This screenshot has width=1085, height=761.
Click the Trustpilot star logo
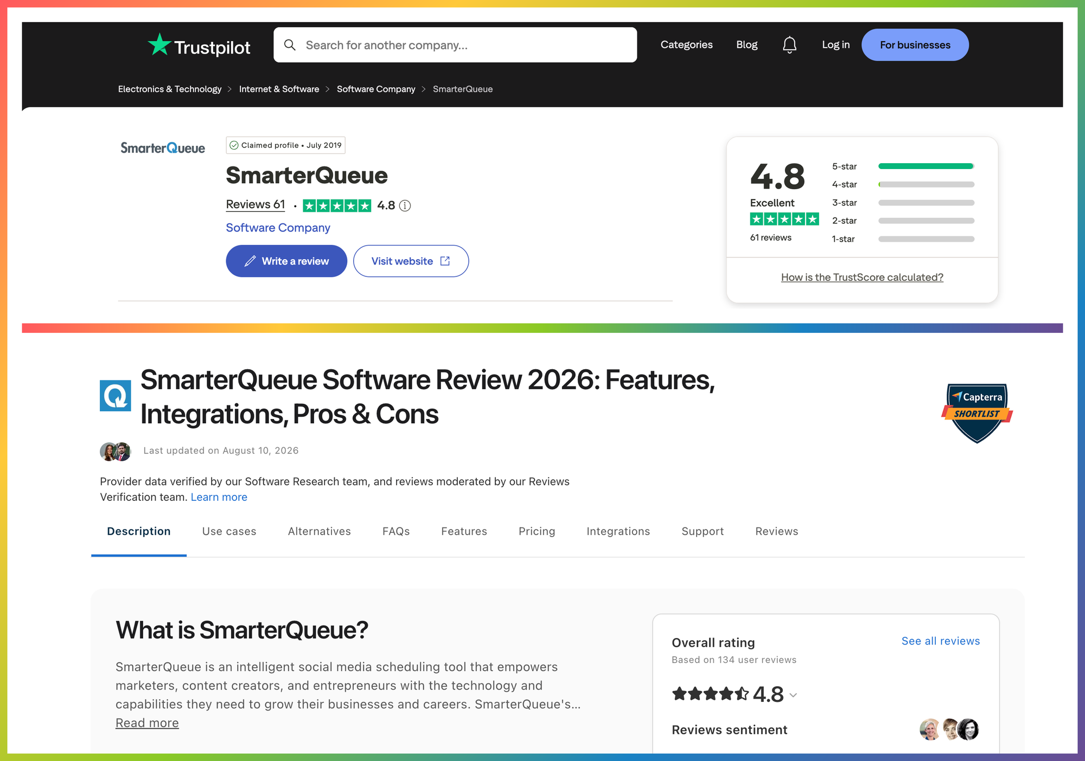click(x=159, y=44)
